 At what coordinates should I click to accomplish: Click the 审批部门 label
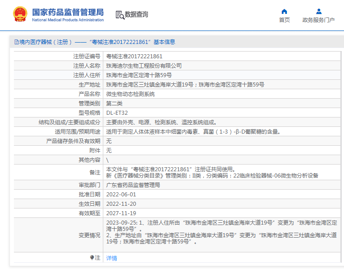click(89, 185)
